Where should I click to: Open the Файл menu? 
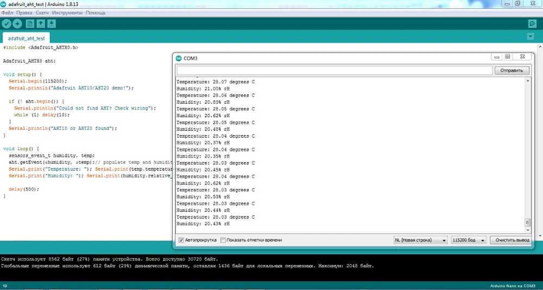pyautogui.click(x=7, y=13)
